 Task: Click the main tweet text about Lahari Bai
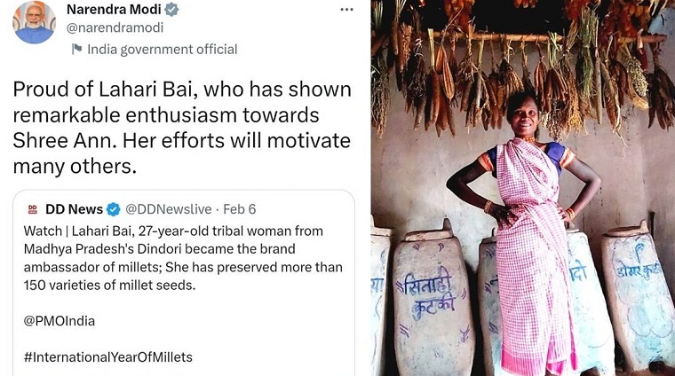tap(182, 128)
